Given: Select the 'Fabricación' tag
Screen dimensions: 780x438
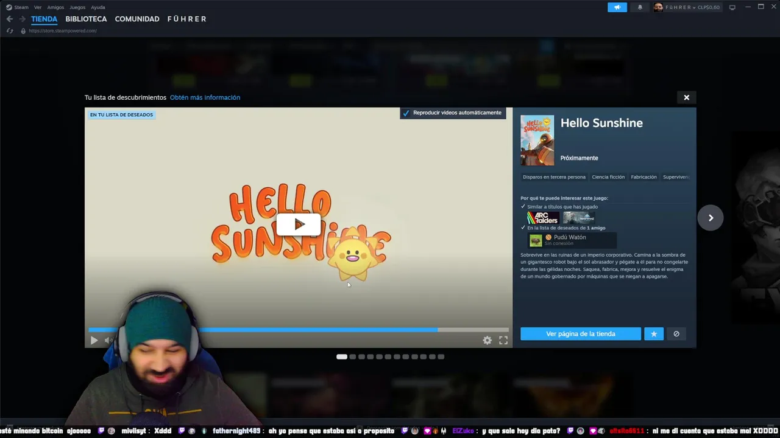Looking at the screenshot, I should click(x=643, y=177).
